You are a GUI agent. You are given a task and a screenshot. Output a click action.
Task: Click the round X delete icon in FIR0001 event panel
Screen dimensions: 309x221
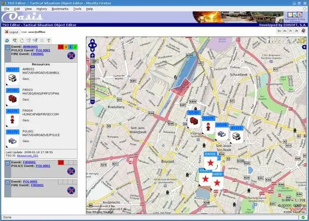pos(71,171)
